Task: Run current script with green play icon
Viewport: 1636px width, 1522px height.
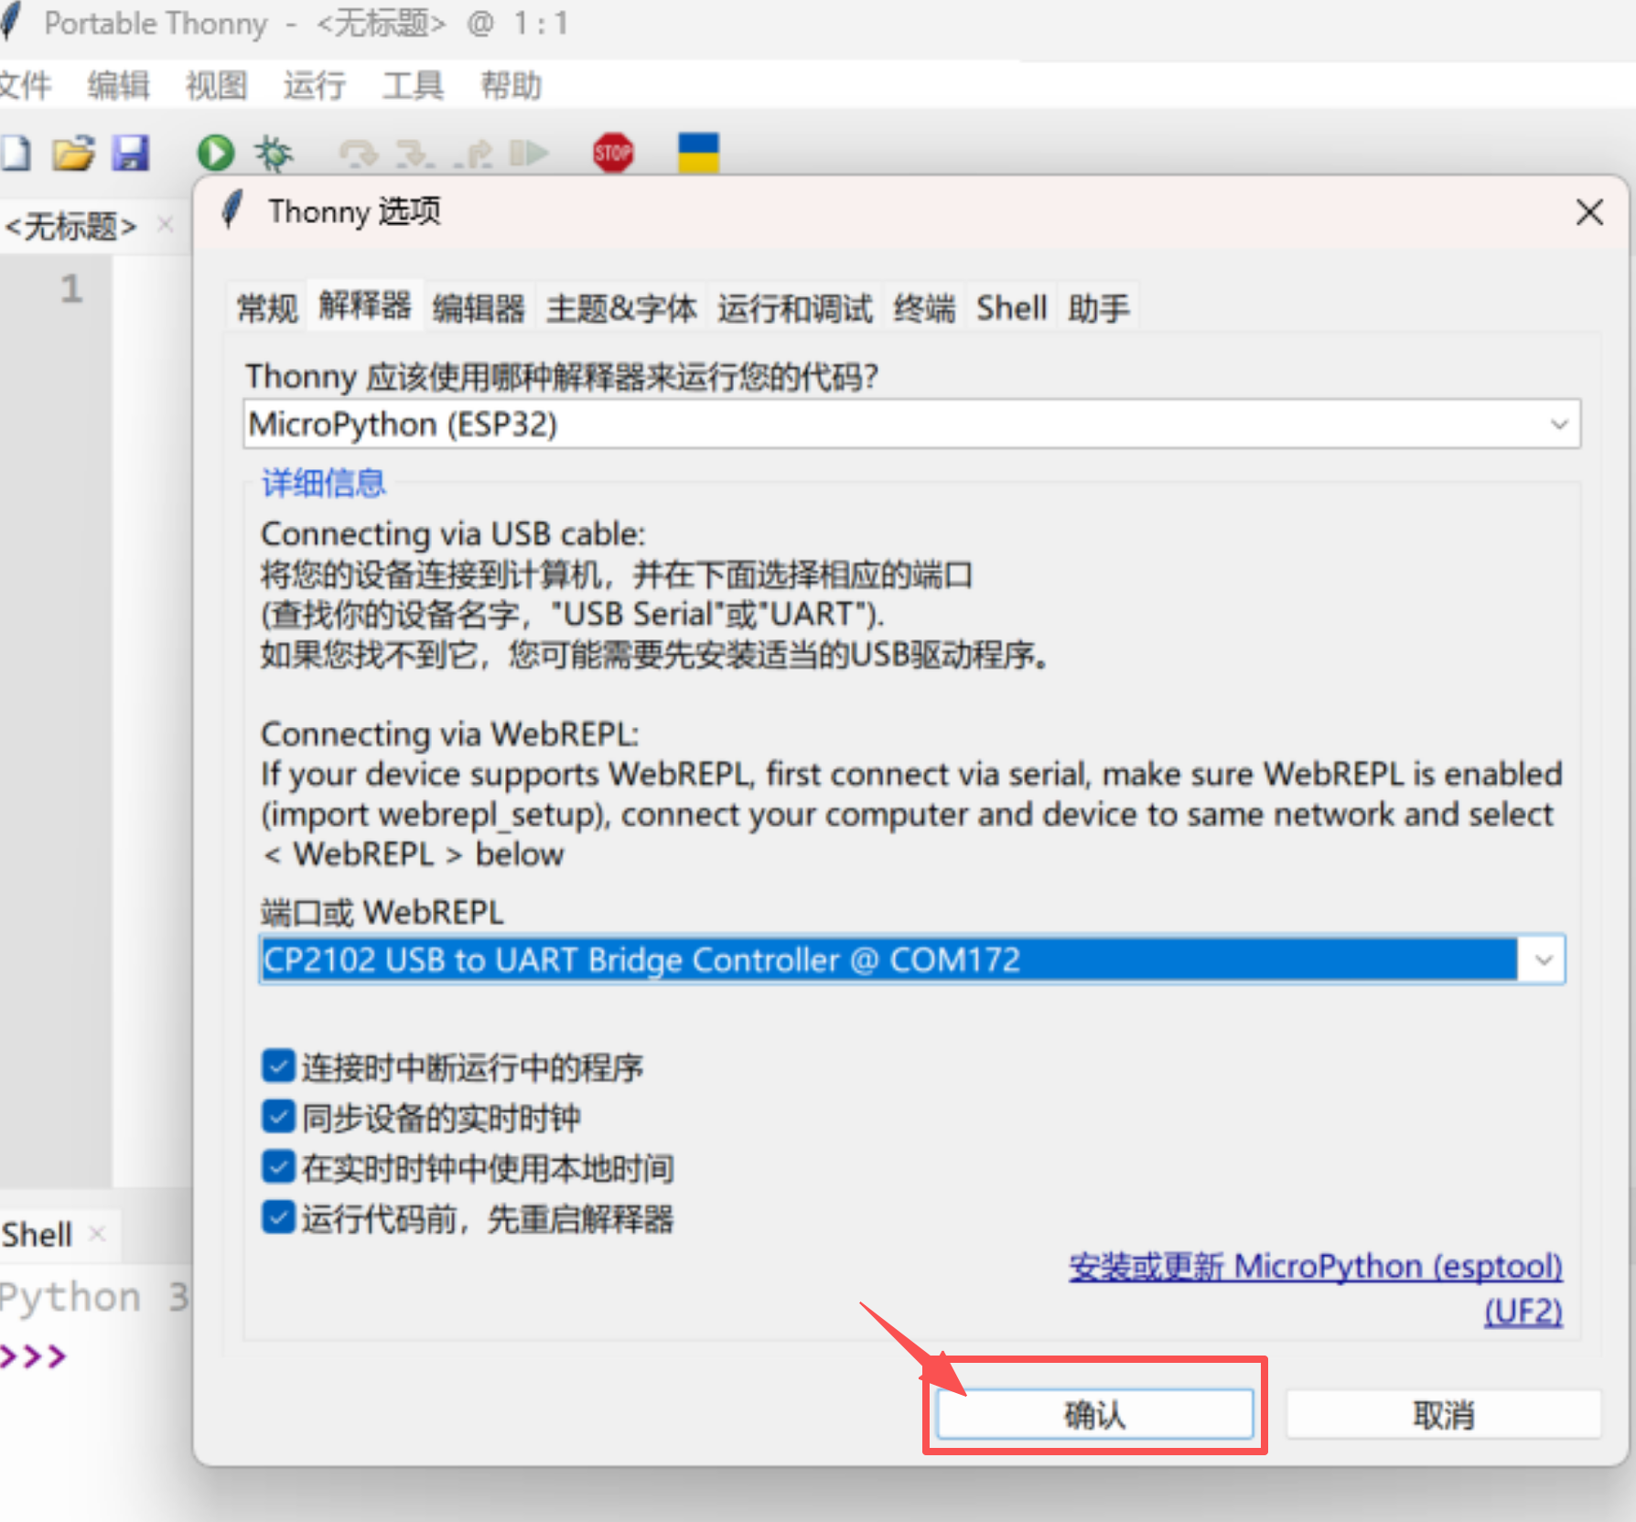Action: click(216, 153)
